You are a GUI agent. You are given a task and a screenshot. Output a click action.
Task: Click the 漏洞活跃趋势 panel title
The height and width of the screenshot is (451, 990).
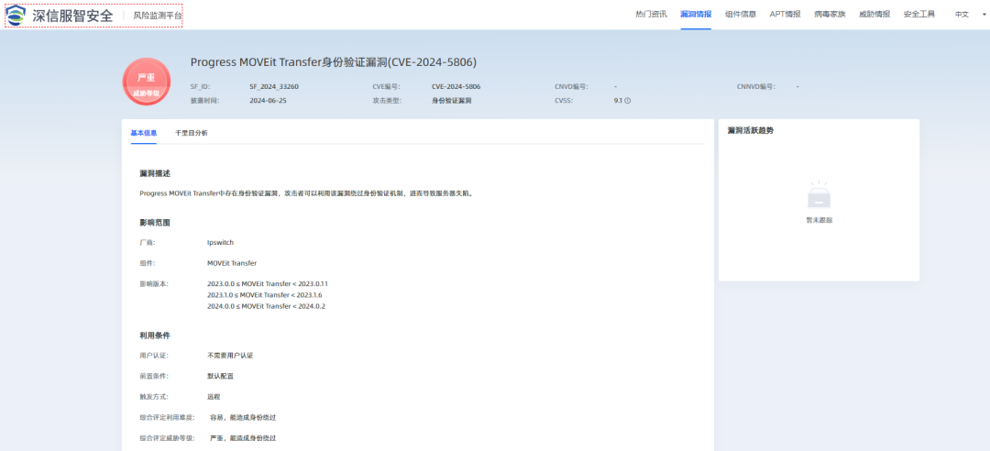pyautogui.click(x=750, y=131)
